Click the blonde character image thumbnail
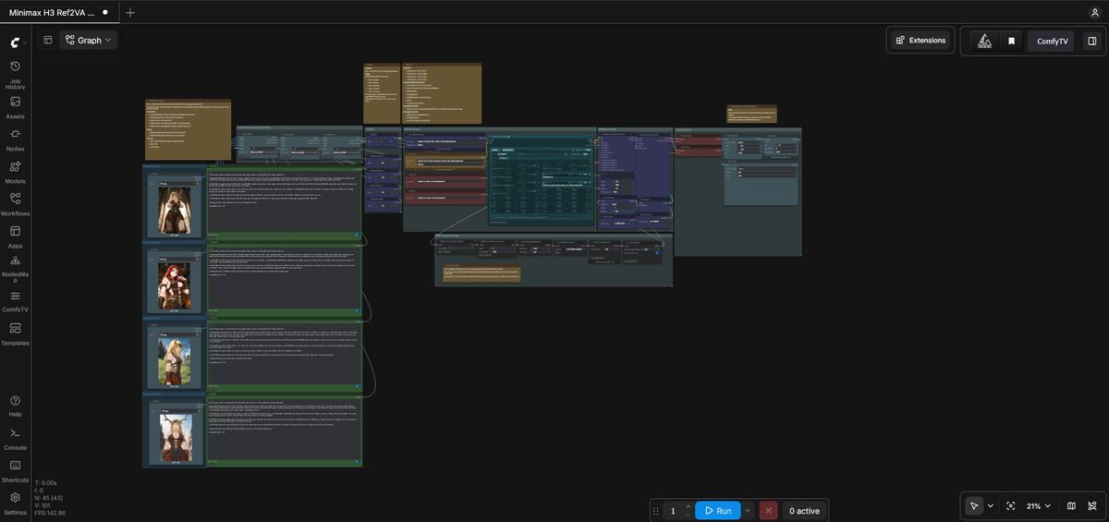Screen dimensions: 1109x522 point(175,361)
